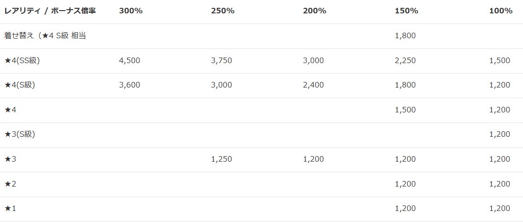The width and height of the screenshot is (523, 222).
Task: Select the ★2 row label
Action: [x=10, y=184]
